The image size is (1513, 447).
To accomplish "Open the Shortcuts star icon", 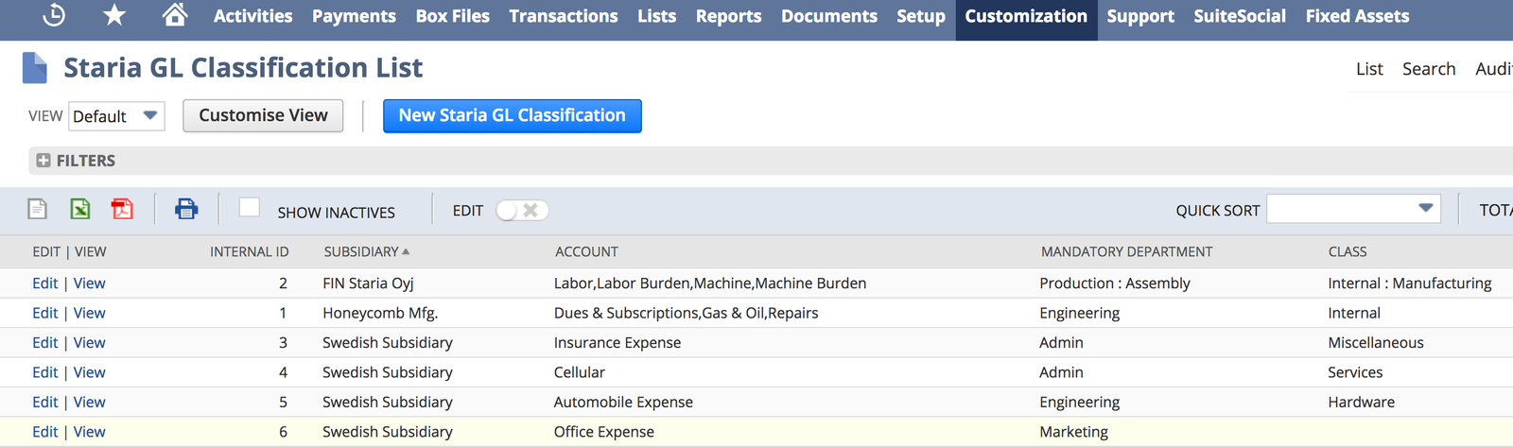I will 114,15.
